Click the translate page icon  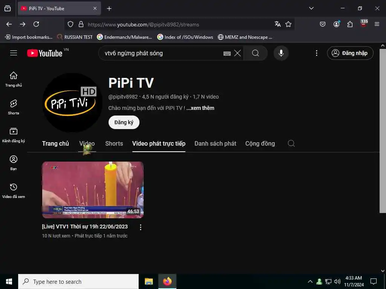coord(278,24)
